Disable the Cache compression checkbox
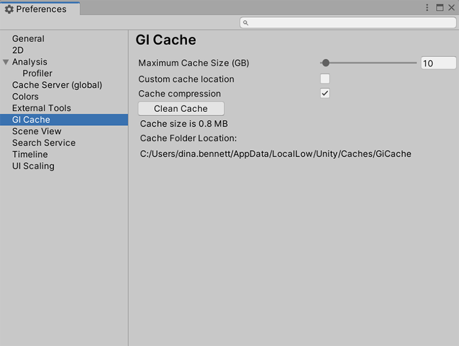This screenshot has height=346, width=459. coord(325,94)
